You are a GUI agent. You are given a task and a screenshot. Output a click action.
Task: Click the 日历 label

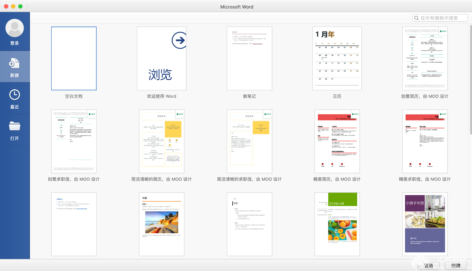pyautogui.click(x=337, y=96)
